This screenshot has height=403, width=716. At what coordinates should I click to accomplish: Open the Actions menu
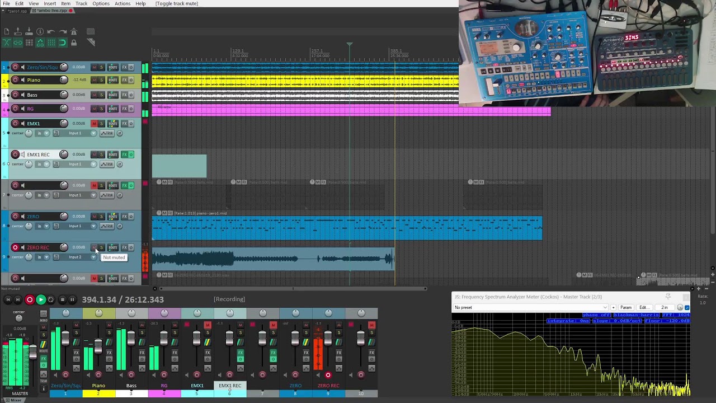click(123, 3)
